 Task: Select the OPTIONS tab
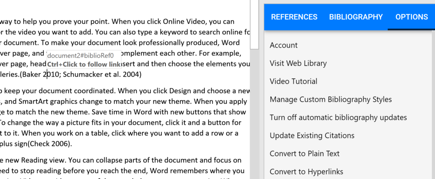click(x=411, y=17)
